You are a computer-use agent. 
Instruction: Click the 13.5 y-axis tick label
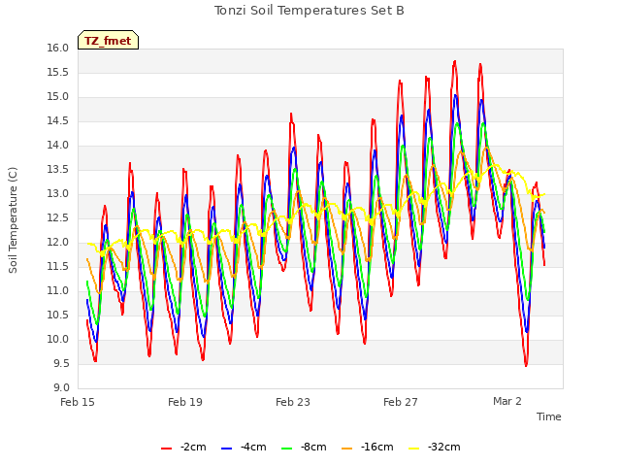coord(58,170)
